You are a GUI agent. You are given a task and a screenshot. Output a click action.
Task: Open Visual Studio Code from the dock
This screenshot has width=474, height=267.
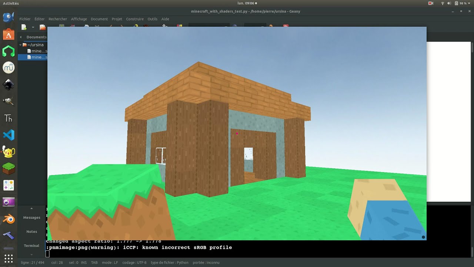[x=9, y=135]
